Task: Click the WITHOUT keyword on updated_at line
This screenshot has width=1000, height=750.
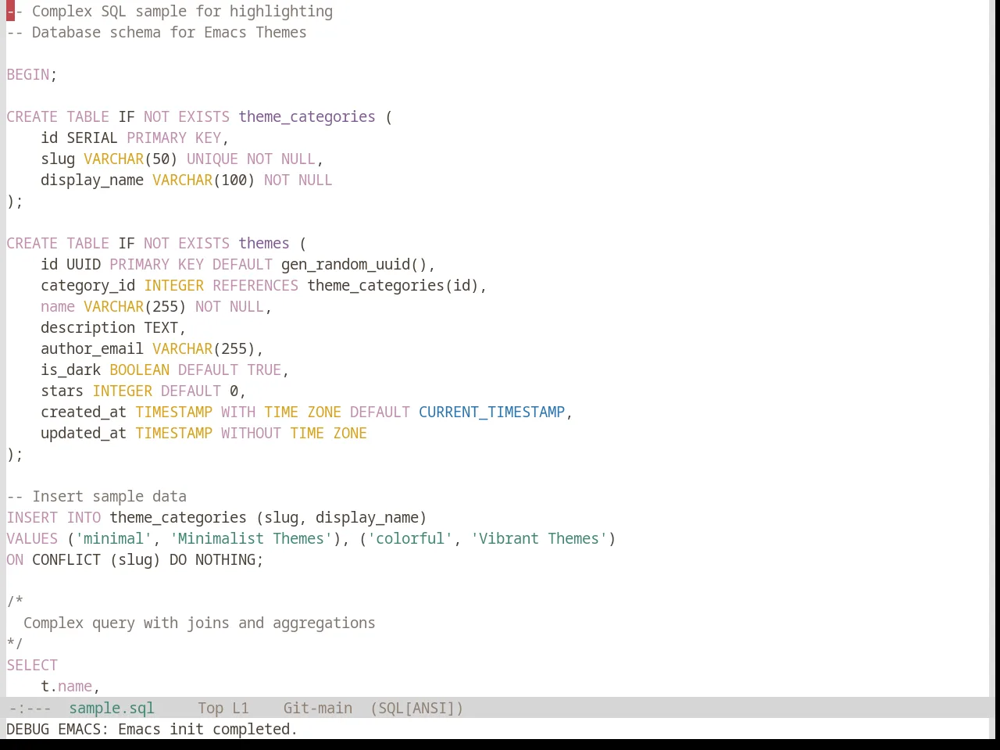Action: click(251, 433)
